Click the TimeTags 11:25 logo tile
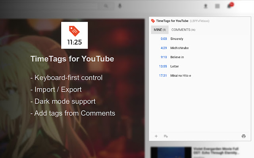254x158 pixels. [75, 35]
